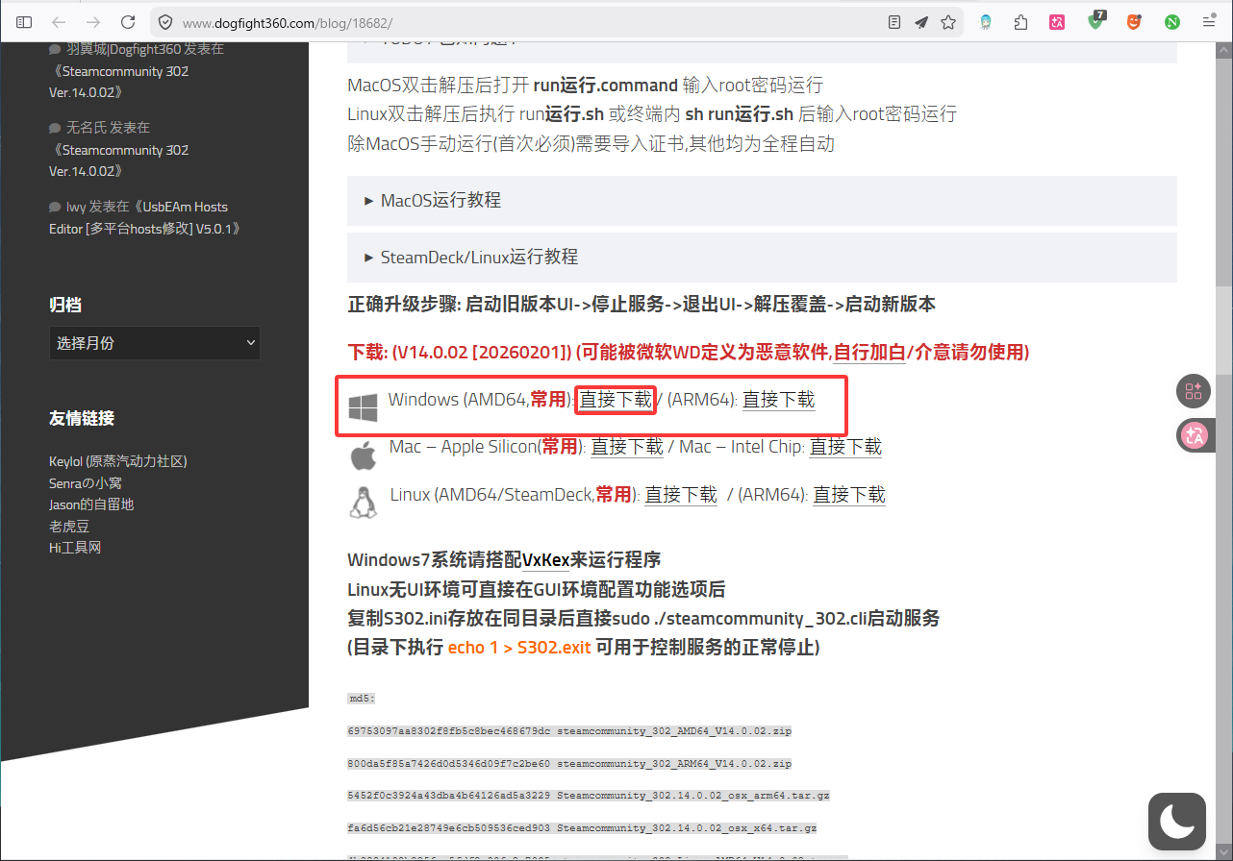The image size is (1233, 861).
Task: Go back to the previous page
Action: pyautogui.click(x=59, y=22)
